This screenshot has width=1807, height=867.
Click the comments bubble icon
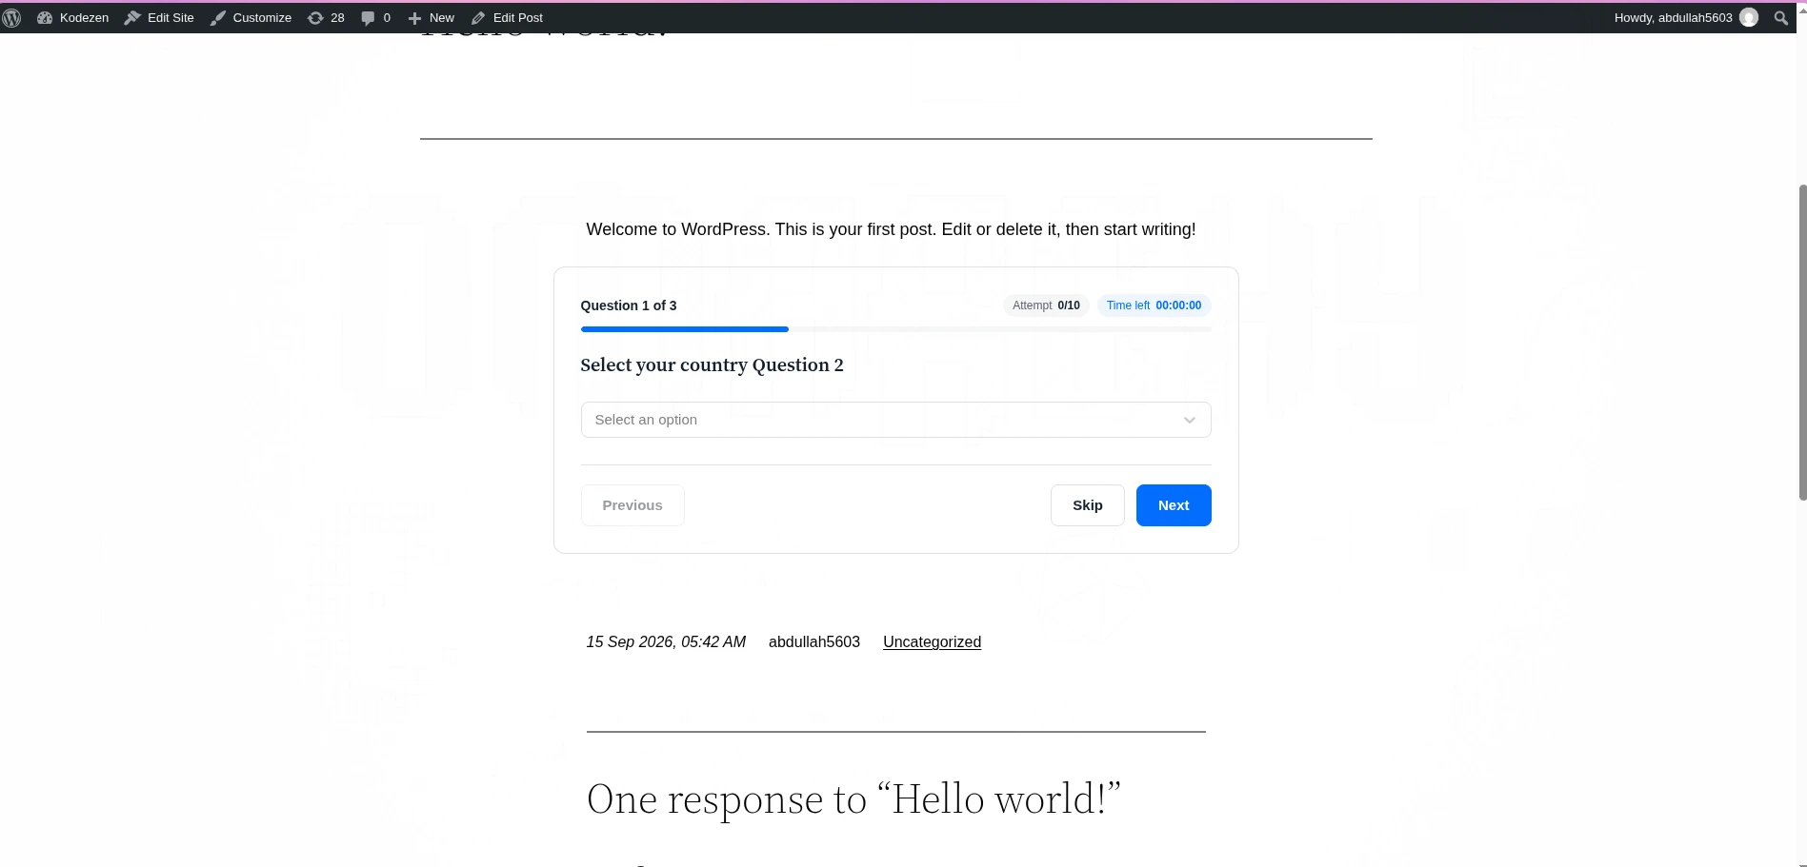point(368,18)
